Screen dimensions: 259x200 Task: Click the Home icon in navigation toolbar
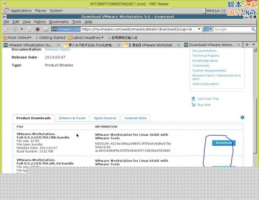pyautogui.click(x=46, y=29)
